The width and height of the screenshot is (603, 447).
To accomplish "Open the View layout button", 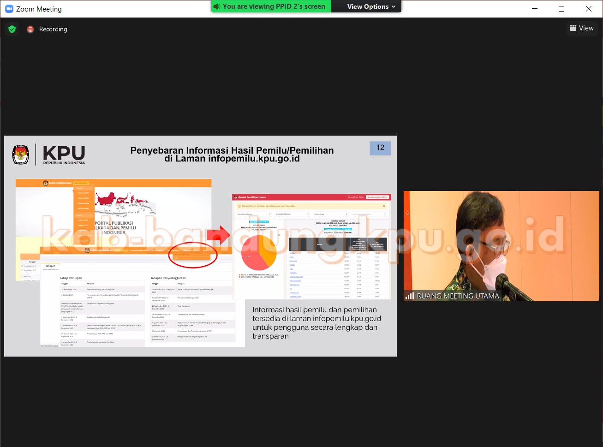I will pyautogui.click(x=582, y=28).
